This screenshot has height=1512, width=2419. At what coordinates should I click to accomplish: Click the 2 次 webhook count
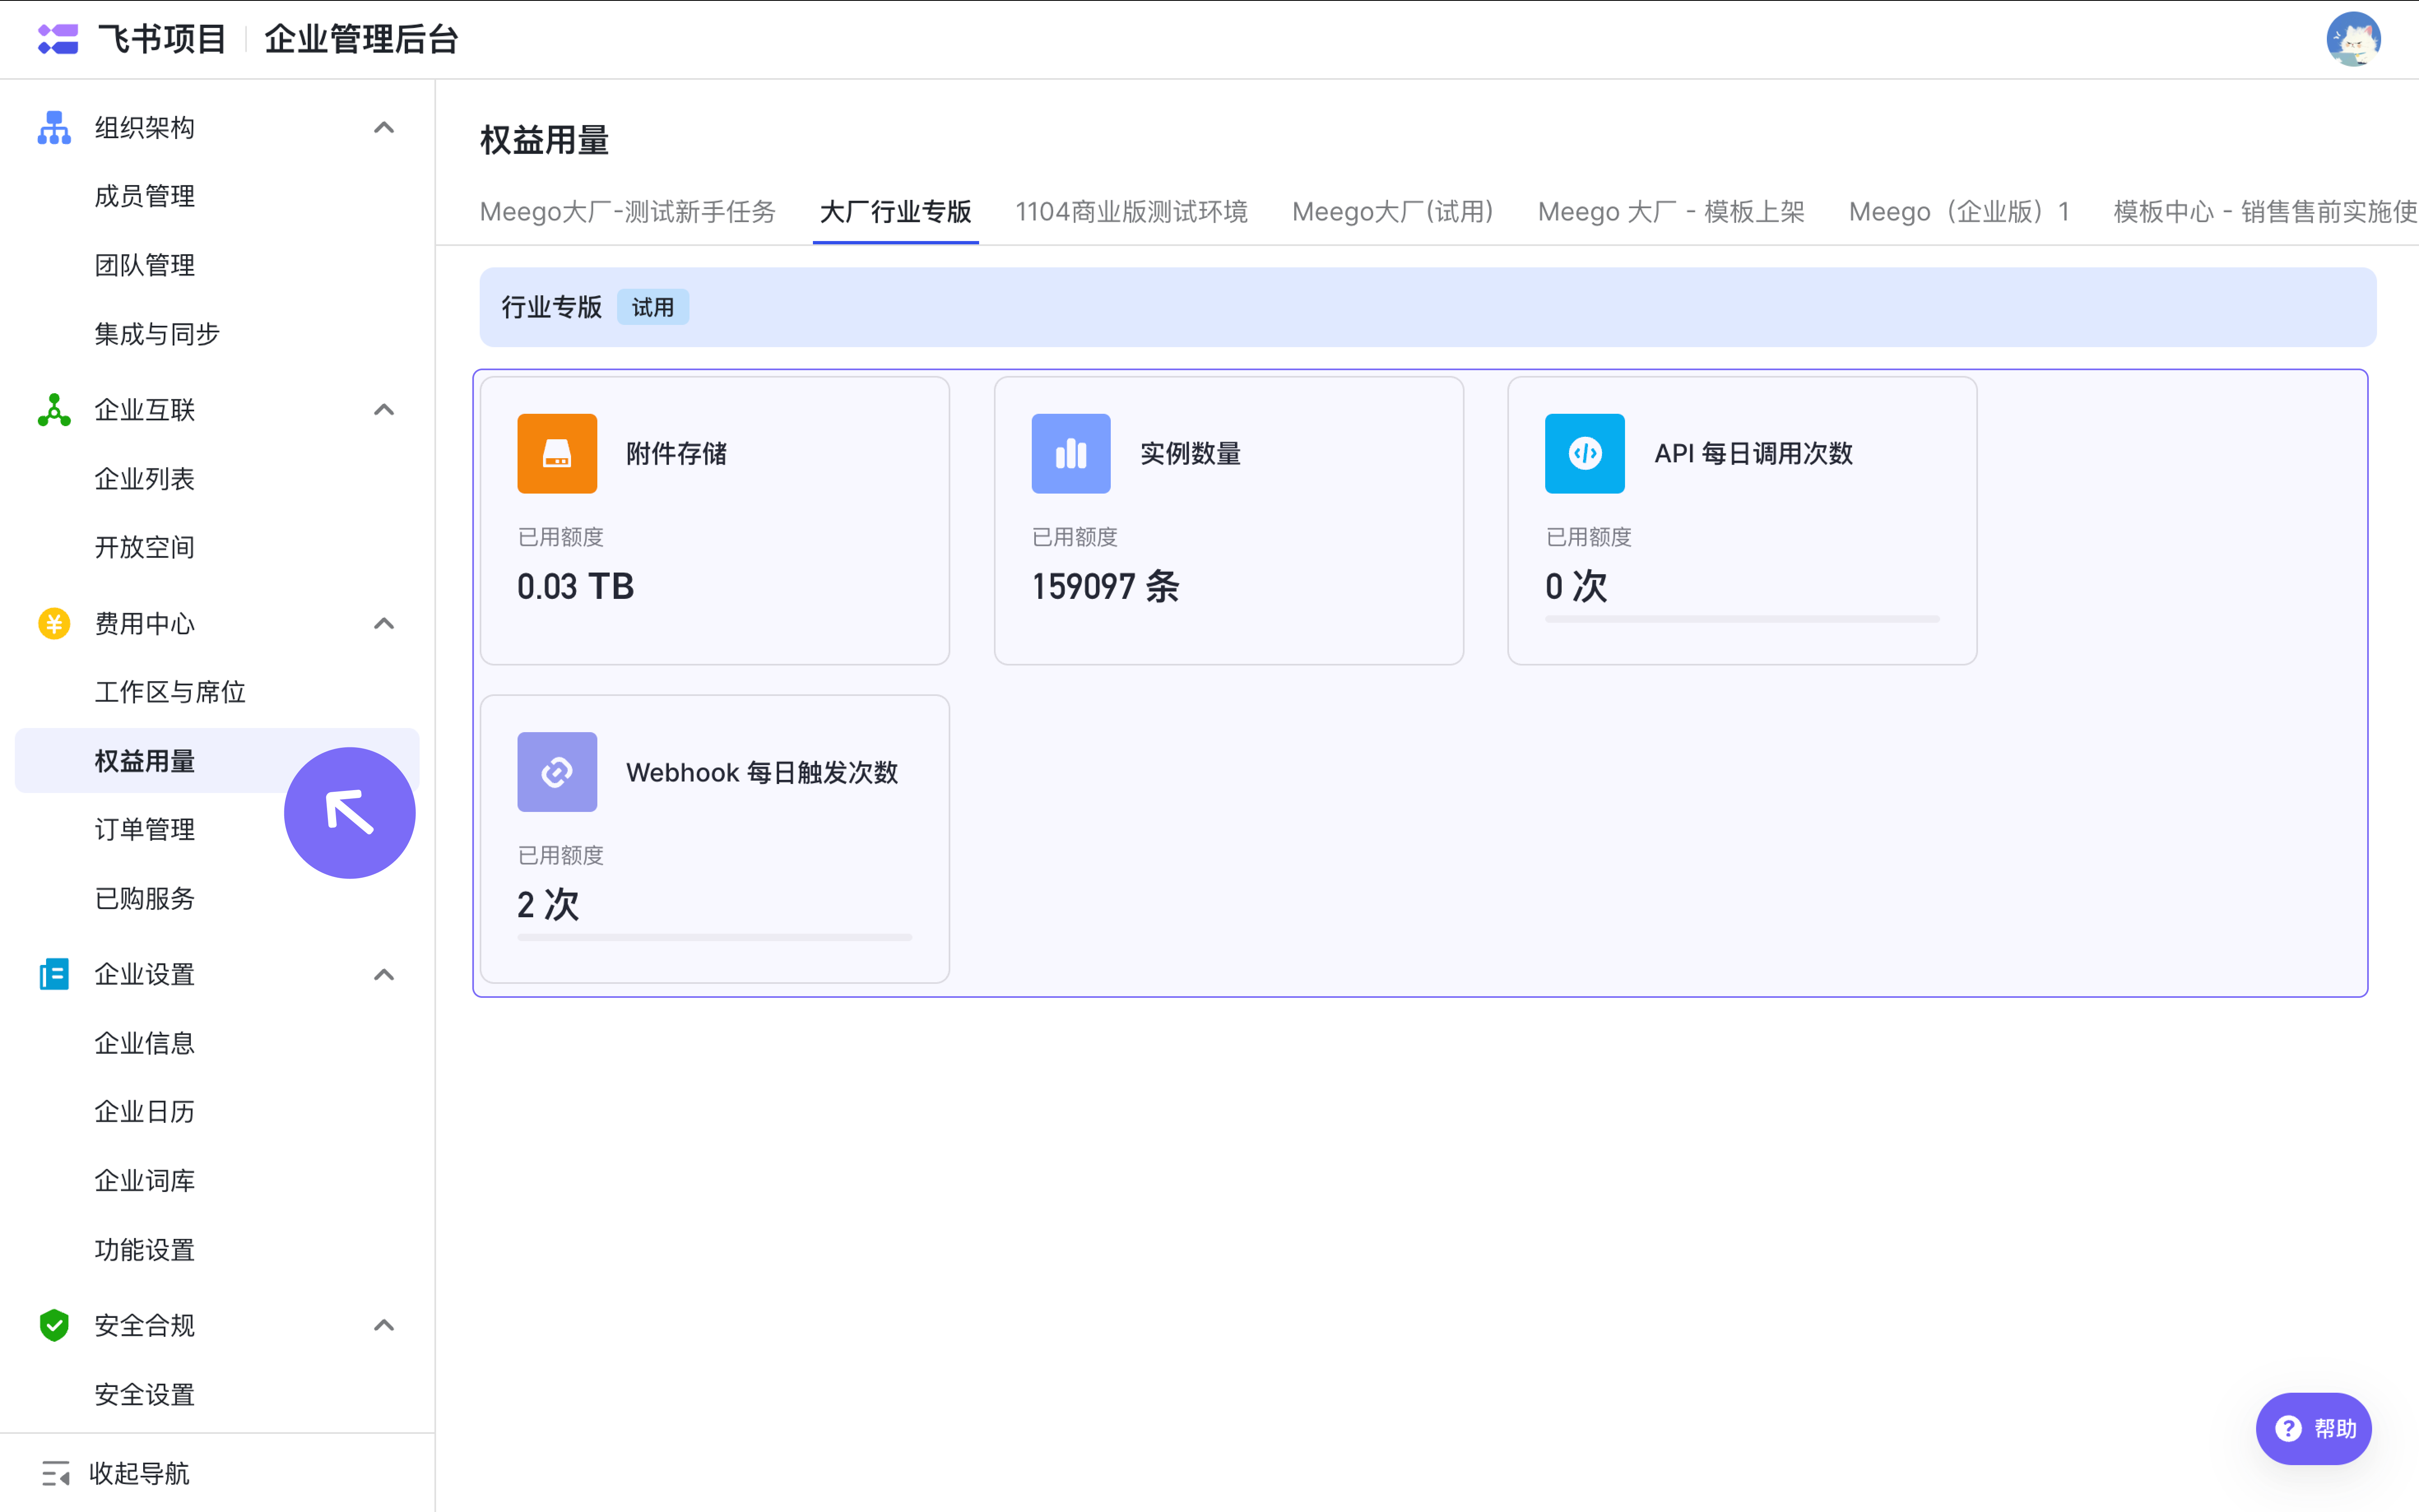click(548, 905)
